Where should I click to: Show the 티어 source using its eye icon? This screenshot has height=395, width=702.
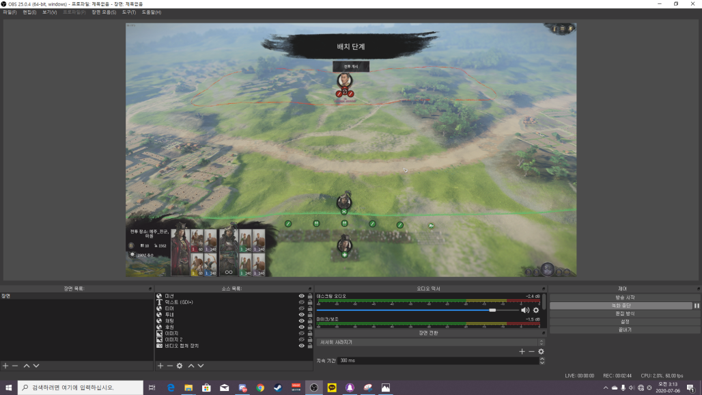[301, 309]
